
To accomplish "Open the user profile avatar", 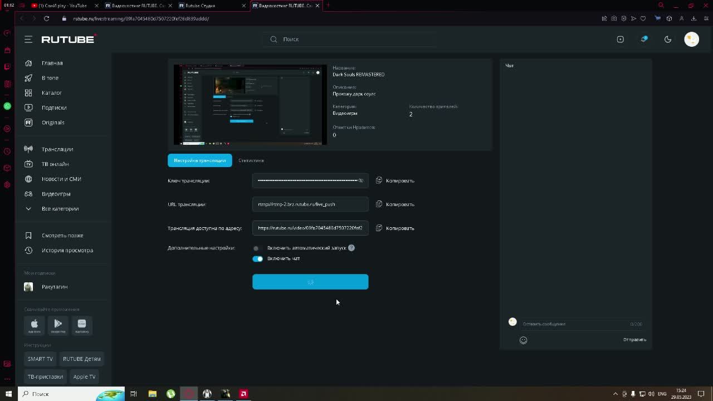I will pyautogui.click(x=691, y=39).
